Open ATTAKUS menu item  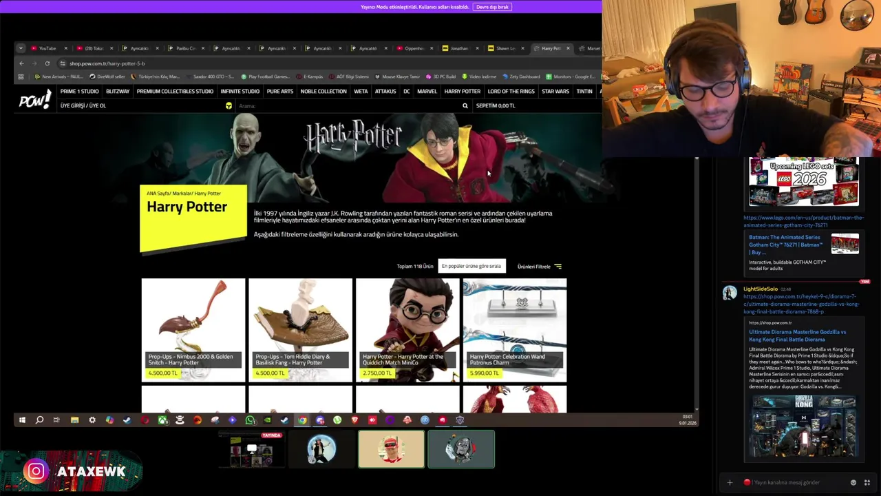[385, 91]
